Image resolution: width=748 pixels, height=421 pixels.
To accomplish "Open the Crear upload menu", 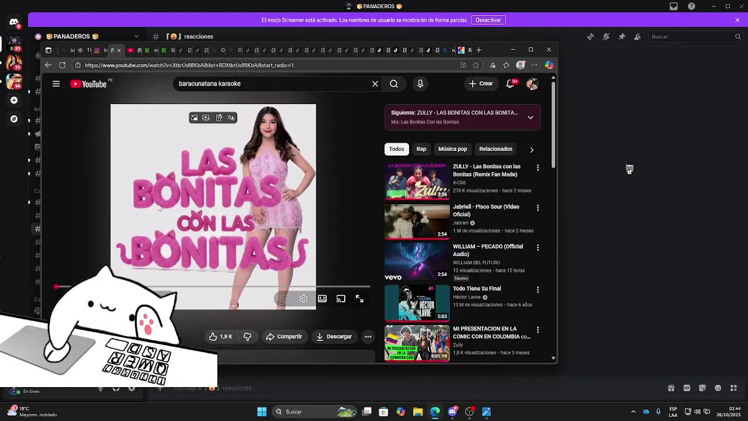I will click(481, 84).
